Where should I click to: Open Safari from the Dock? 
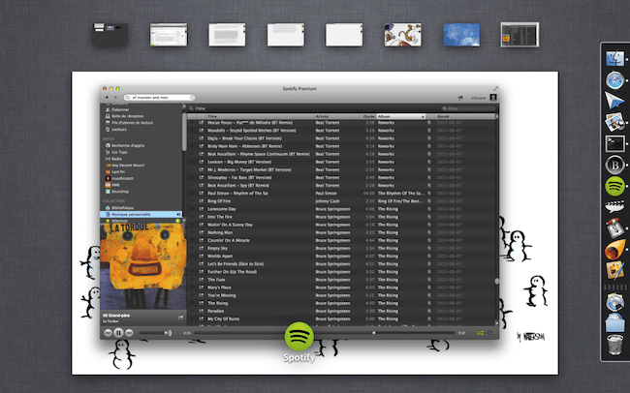point(614,80)
